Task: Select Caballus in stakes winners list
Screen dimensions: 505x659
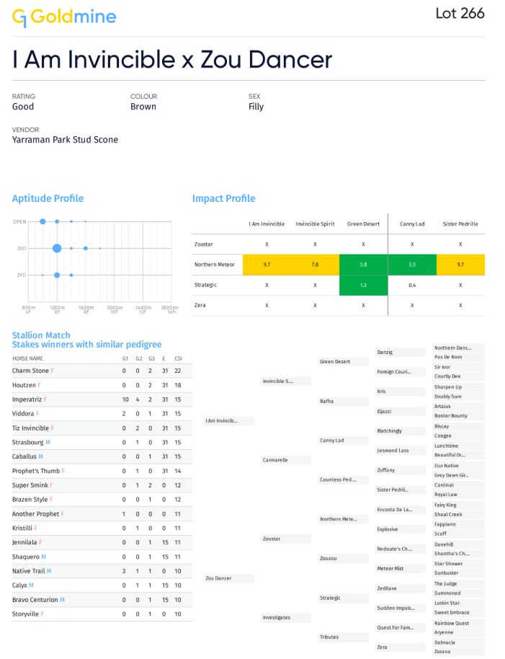Action: [24, 456]
